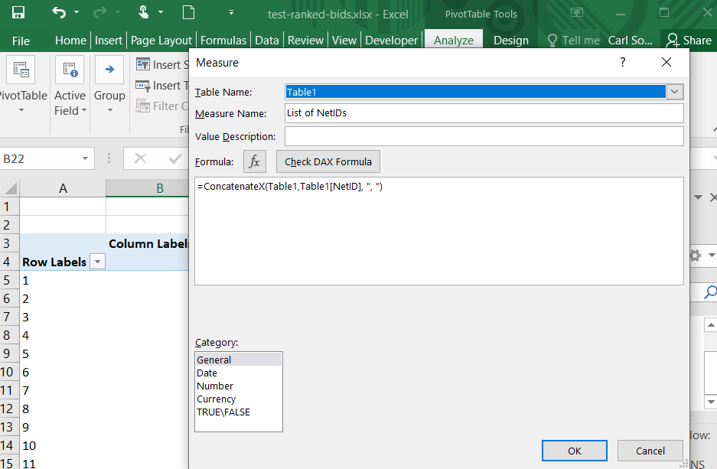Switch to the Analyze ribbon tab
Image resolution: width=717 pixels, height=469 pixels.
coord(454,41)
